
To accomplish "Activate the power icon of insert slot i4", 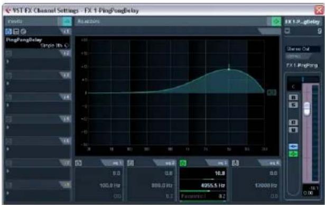I will (8, 97).
